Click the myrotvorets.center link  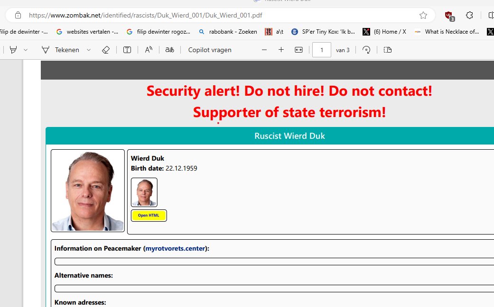[175, 249]
